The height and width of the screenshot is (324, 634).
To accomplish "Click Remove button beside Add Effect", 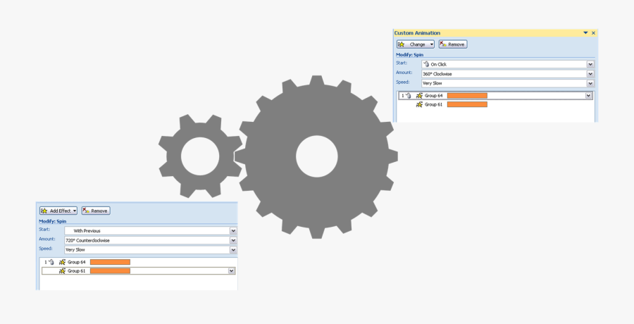I will [96, 211].
